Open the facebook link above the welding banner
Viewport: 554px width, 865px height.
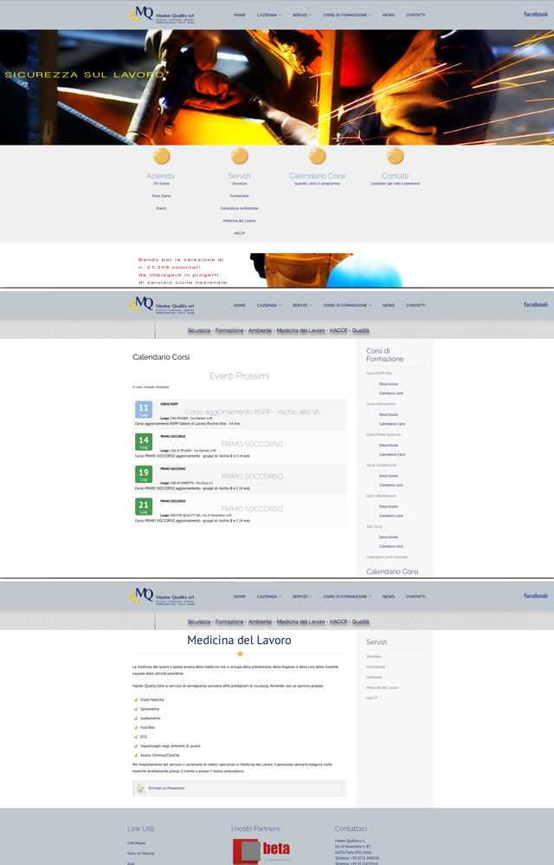pyautogui.click(x=536, y=15)
